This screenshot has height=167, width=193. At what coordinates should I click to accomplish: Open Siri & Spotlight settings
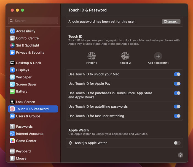point(33,45)
